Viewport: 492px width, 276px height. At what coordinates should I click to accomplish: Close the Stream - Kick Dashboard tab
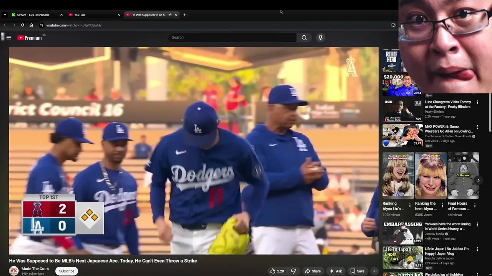point(61,15)
